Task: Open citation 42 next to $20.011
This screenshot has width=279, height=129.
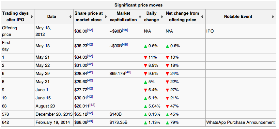Action: pyautogui.click(x=92, y=105)
